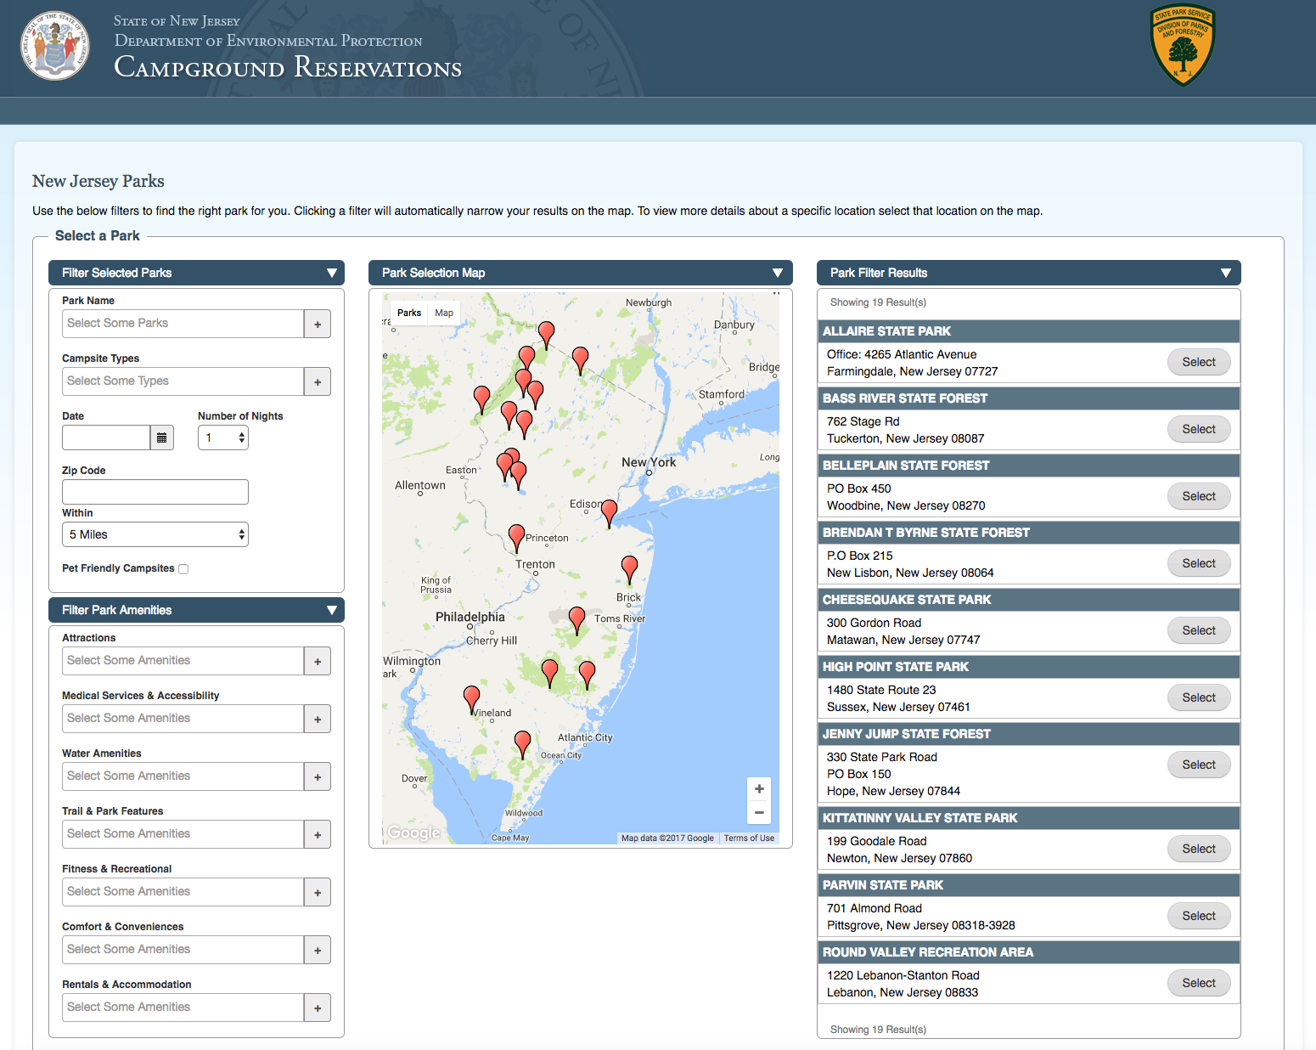Open the Rentals & Accommodation combo box
Screen dimensions: 1316x1050
point(183,1008)
